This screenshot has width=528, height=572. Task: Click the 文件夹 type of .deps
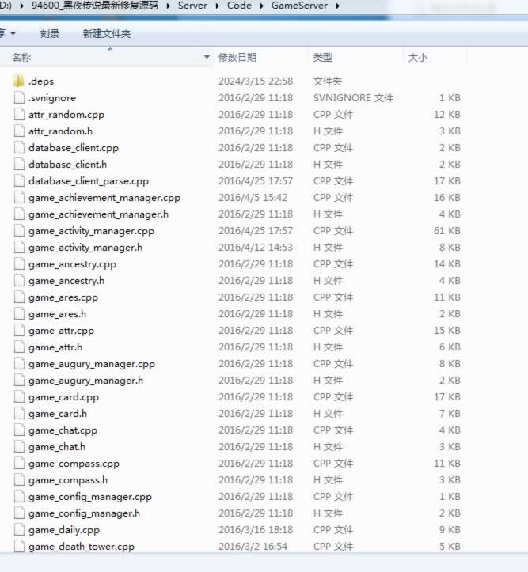click(328, 81)
